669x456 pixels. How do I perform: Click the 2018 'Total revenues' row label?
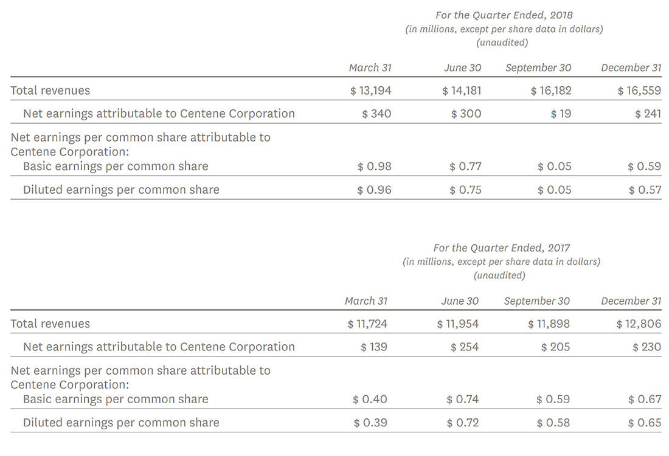[x=50, y=90]
